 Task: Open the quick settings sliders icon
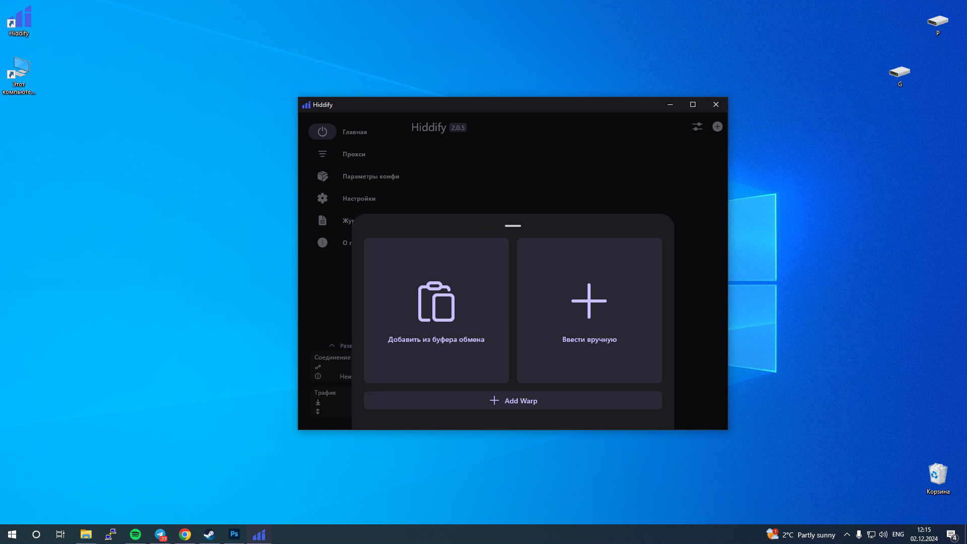697,127
